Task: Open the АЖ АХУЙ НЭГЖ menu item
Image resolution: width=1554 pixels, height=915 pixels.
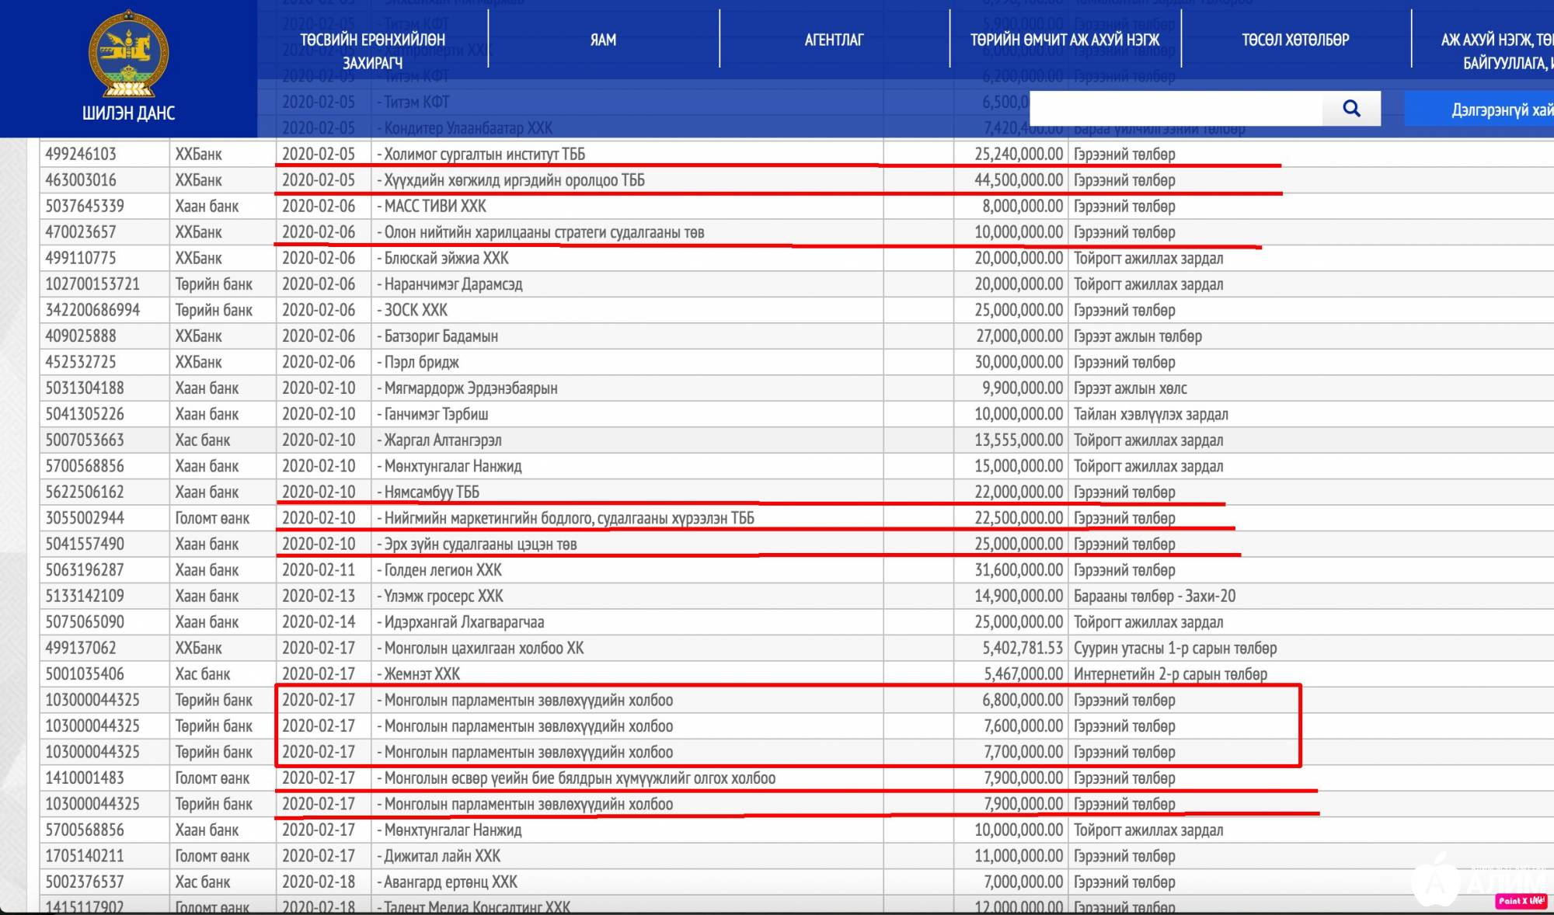Action: click(x=1497, y=50)
